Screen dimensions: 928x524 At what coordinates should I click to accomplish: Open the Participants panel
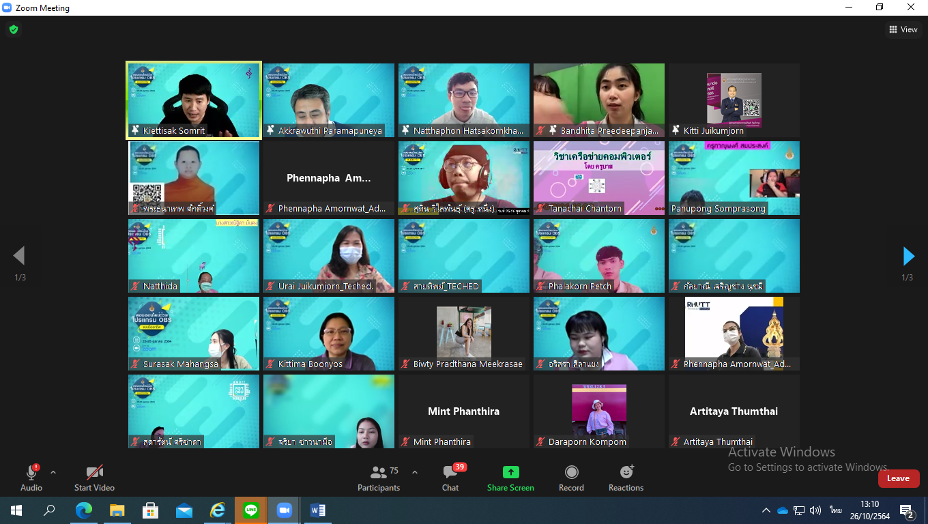(x=379, y=478)
